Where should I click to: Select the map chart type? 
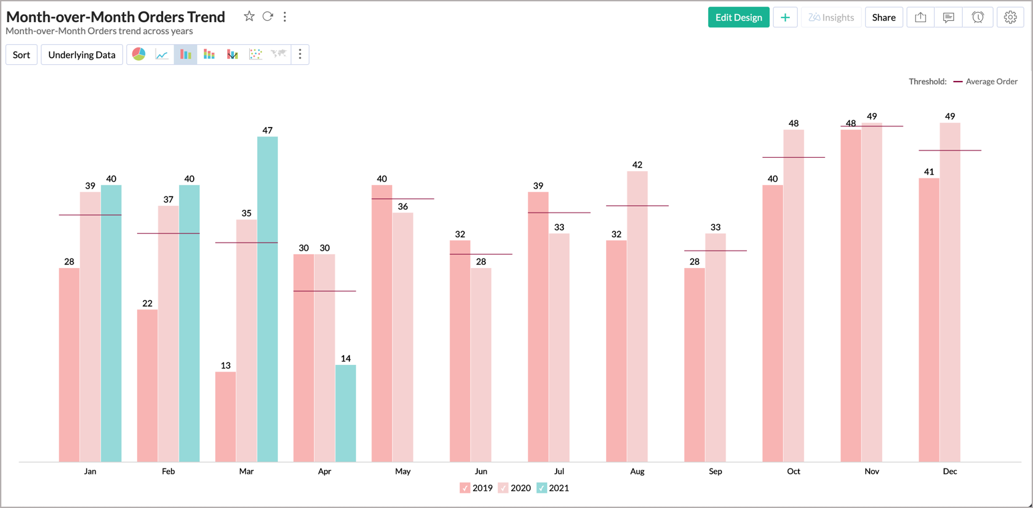click(x=279, y=54)
